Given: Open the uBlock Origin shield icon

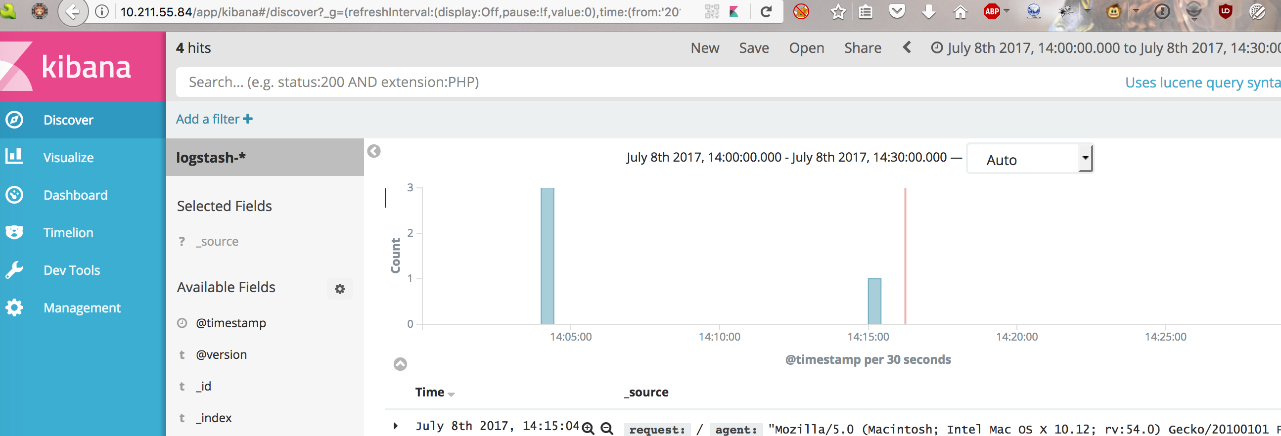Looking at the screenshot, I should coord(1225,11).
